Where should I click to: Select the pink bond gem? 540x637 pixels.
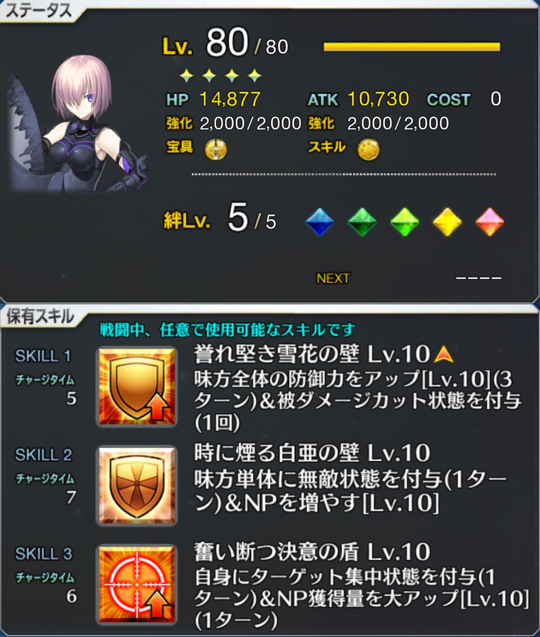[x=490, y=222]
